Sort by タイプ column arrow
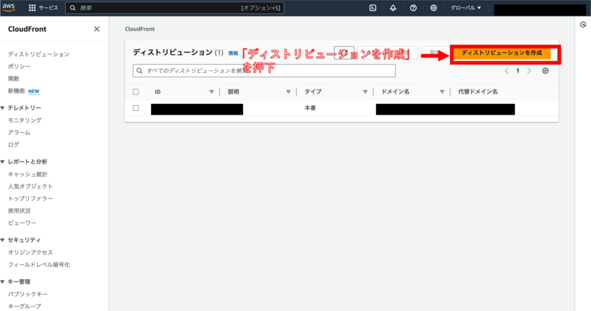The image size is (591, 311). click(x=365, y=92)
